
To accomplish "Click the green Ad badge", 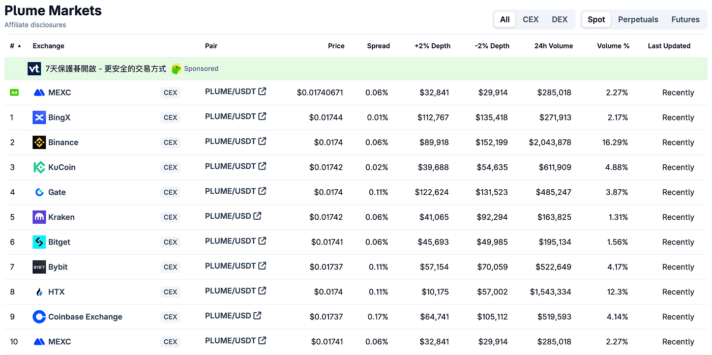I will 14,93.
